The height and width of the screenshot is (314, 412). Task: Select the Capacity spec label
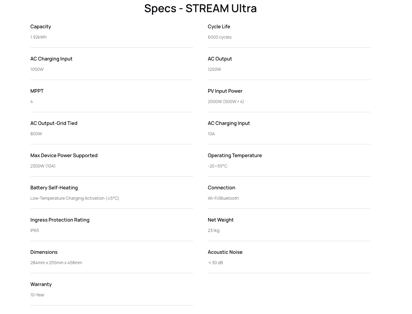click(41, 26)
